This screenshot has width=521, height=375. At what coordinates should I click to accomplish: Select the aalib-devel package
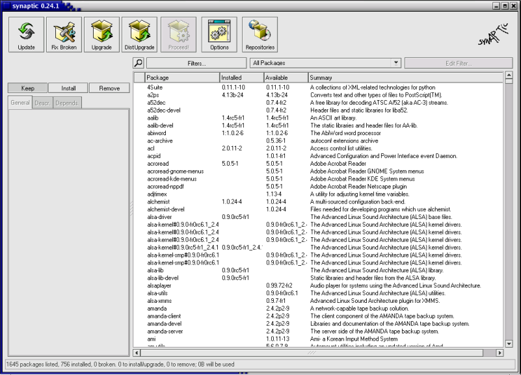pyautogui.click(x=318, y=125)
